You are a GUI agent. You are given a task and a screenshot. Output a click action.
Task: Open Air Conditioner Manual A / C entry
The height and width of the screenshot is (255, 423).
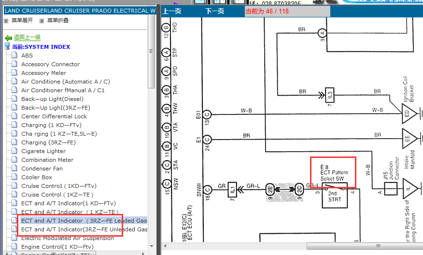tap(63, 90)
